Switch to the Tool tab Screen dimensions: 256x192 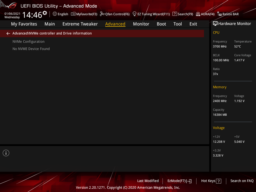[178, 24]
